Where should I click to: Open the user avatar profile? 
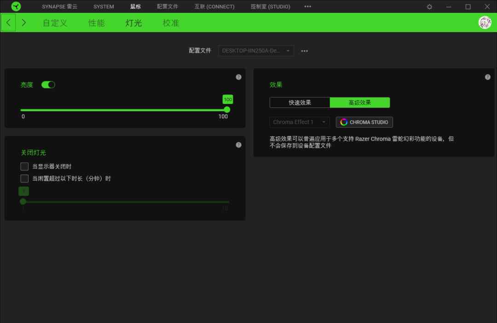point(485,23)
